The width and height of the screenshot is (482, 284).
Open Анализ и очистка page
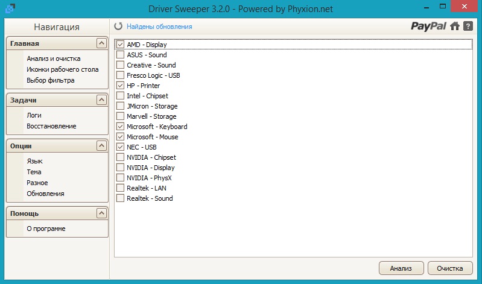click(x=54, y=58)
